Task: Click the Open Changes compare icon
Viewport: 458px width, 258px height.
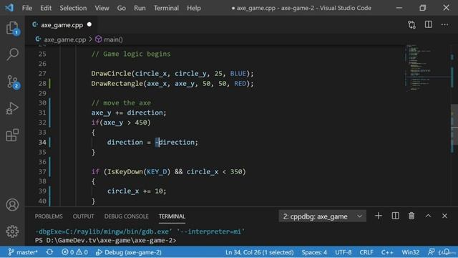Action: (411, 25)
